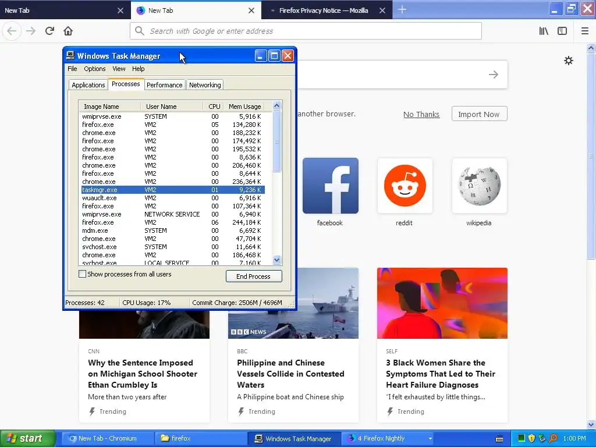Click the orange magnifier tray icon
This screenshot has width=596, height=447.
553,438
